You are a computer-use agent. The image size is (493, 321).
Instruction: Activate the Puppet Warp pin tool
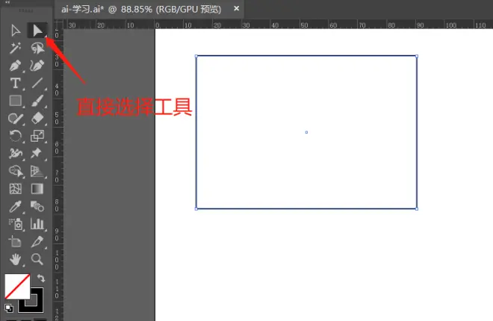click(x=37, y=154)
